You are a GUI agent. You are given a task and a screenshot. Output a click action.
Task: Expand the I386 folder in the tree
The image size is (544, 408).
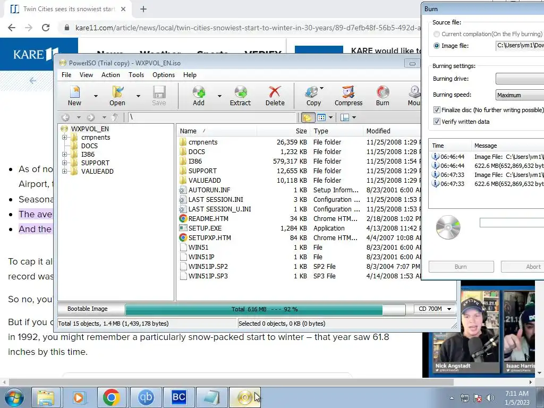[x=64, y=155]
